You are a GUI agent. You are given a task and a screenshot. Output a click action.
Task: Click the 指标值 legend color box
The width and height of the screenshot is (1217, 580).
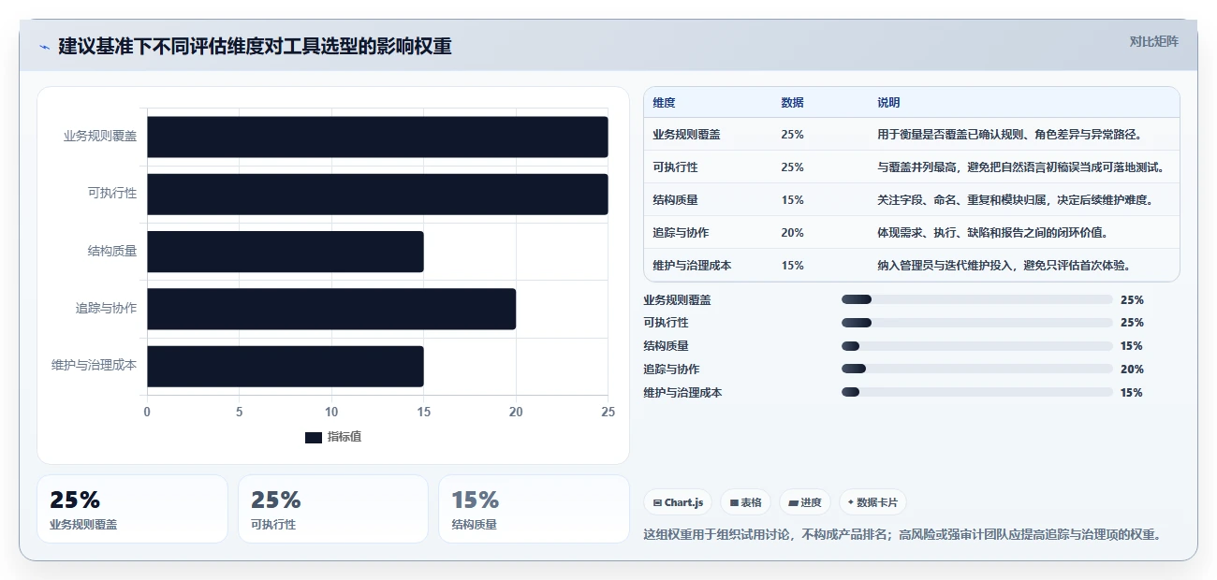[x=314, y=437]
